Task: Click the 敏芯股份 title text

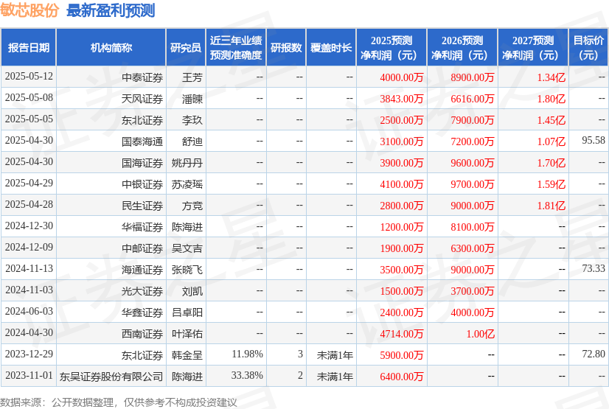Action: [29, 10]
